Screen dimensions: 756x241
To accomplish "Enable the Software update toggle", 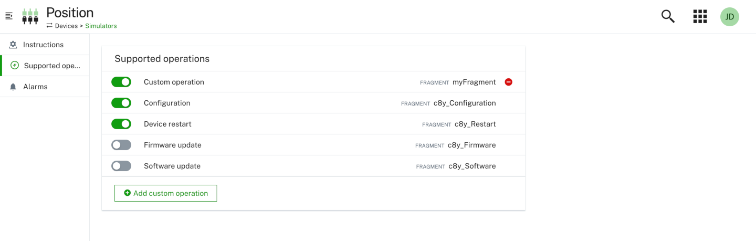I will pyautogui.click(x=121, y=166).
